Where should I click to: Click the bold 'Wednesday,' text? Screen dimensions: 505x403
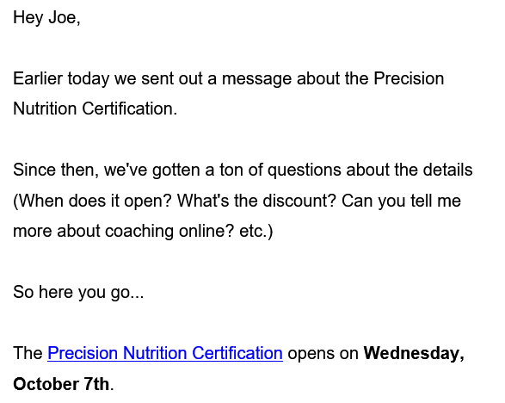[414, 353]
